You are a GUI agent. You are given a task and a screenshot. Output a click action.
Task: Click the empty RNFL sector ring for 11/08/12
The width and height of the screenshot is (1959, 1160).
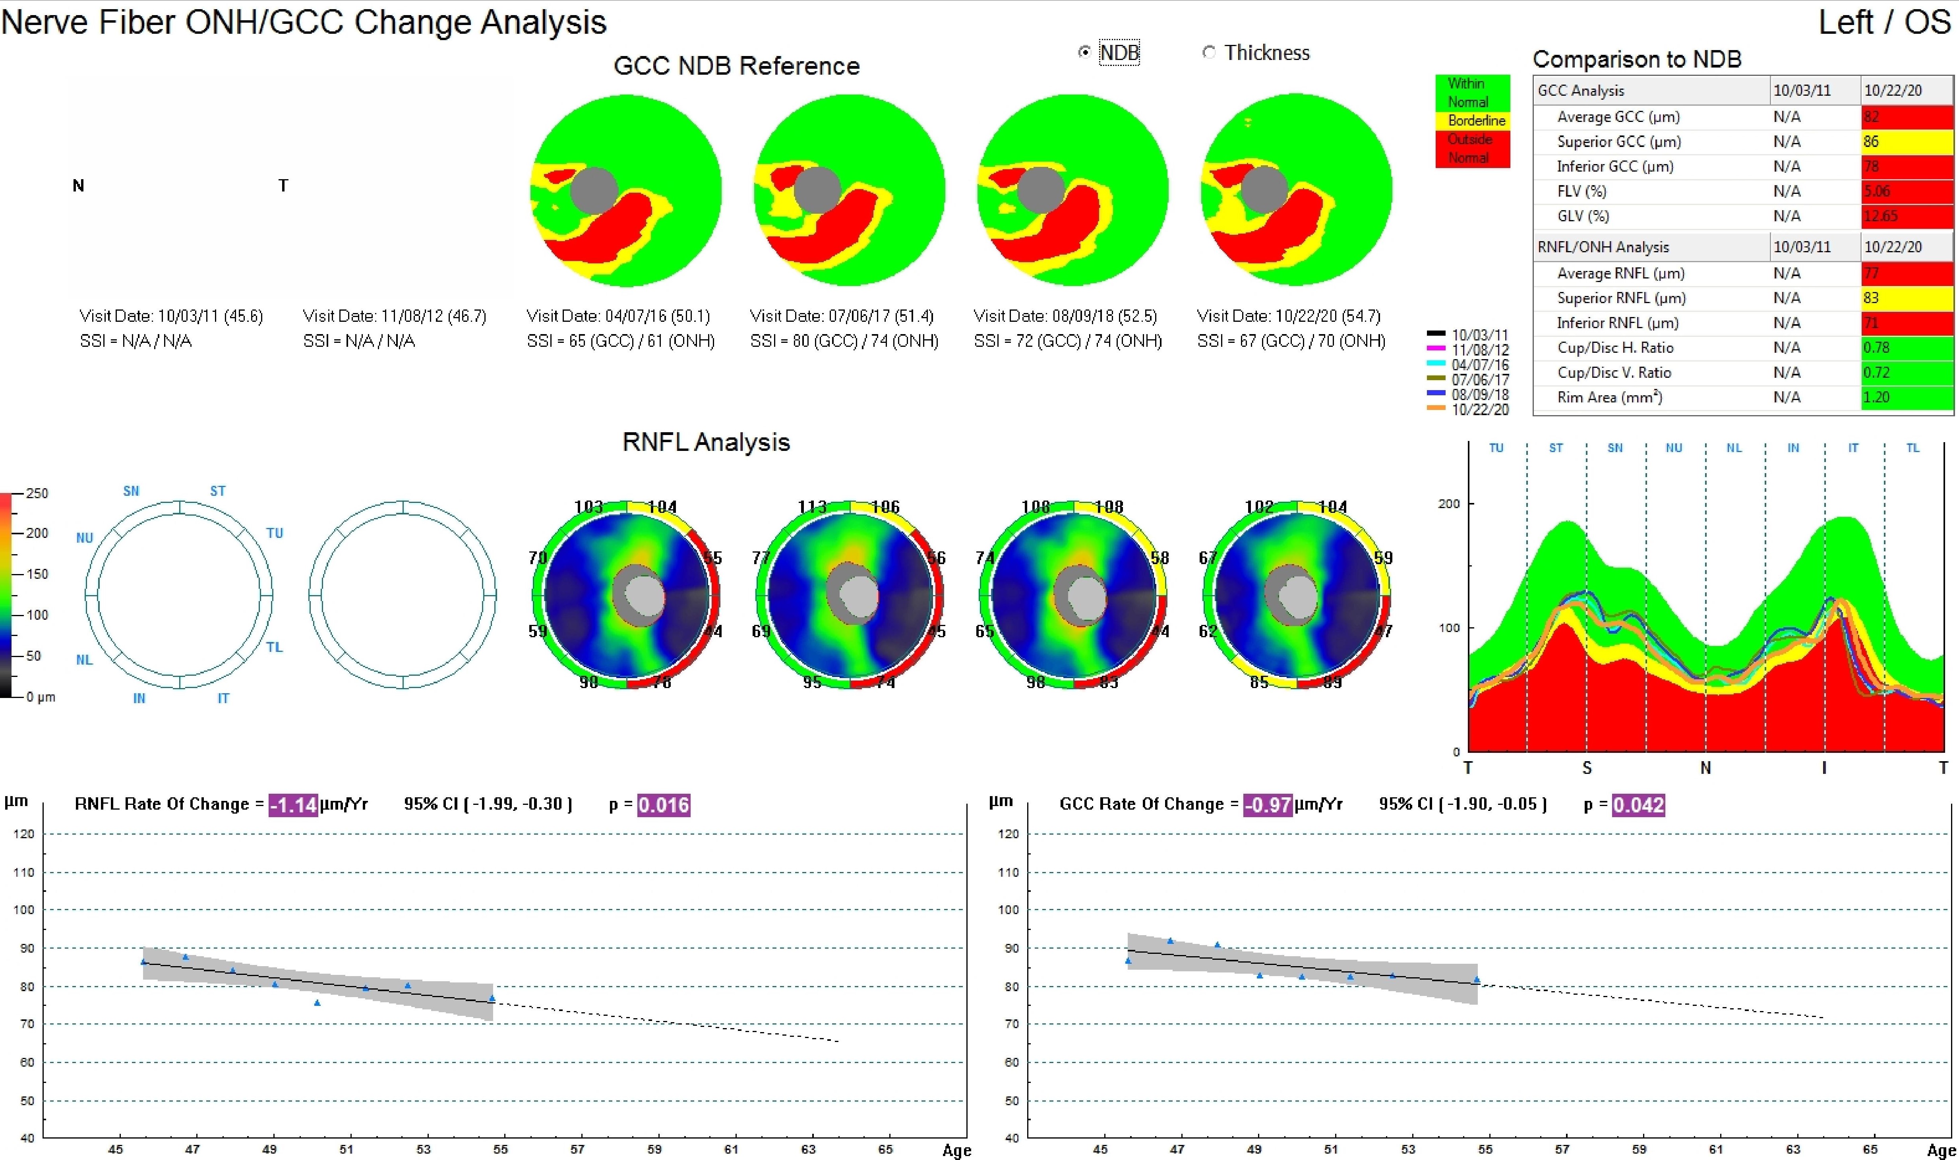[x=403, y=595]
